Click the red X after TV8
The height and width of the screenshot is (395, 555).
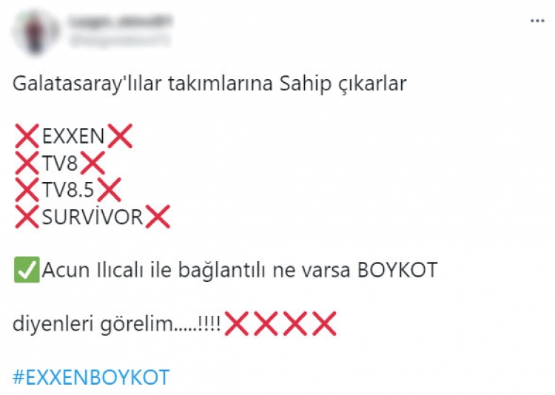[x=92, y=163]
